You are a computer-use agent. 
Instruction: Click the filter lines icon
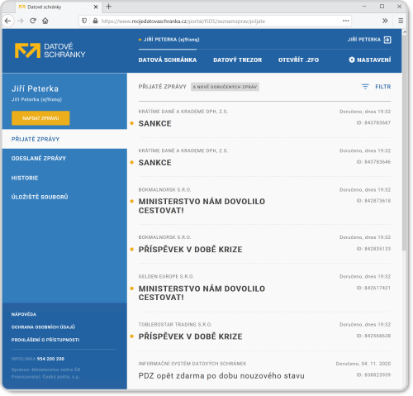[365, 87]
